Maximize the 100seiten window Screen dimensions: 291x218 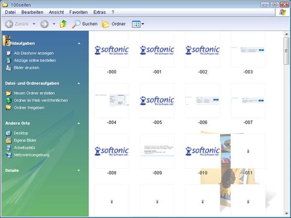[x=275, y=4]
